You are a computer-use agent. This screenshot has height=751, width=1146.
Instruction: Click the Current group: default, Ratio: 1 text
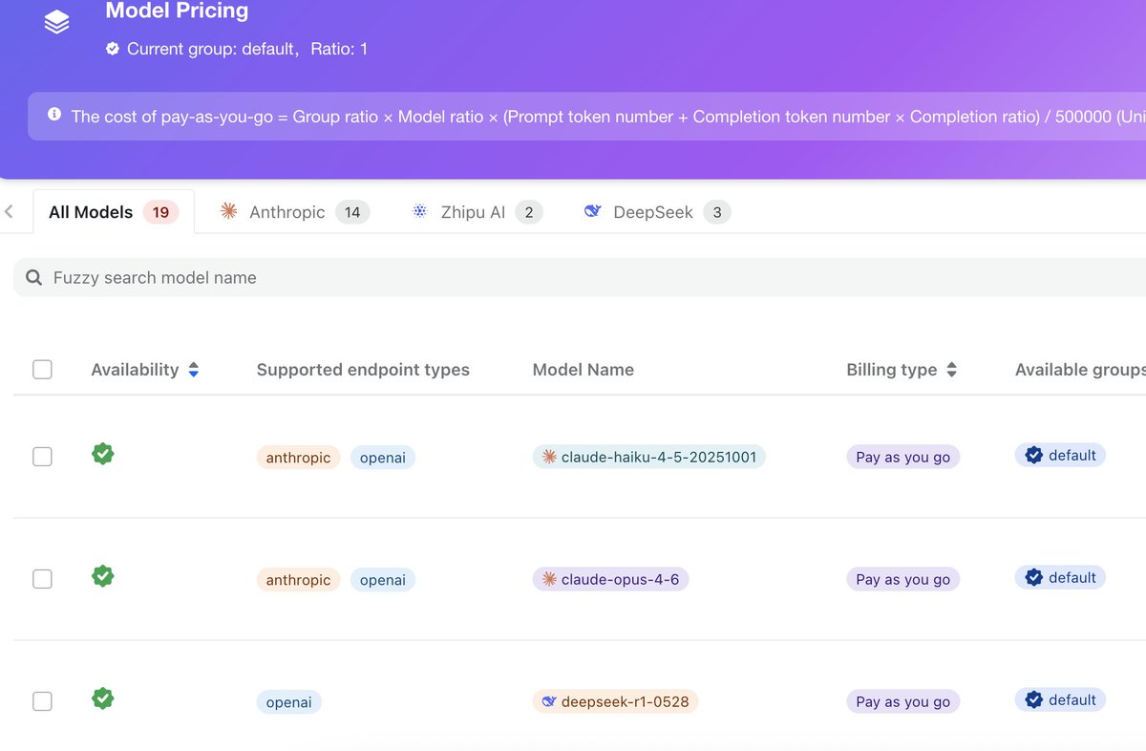point(247,48)
